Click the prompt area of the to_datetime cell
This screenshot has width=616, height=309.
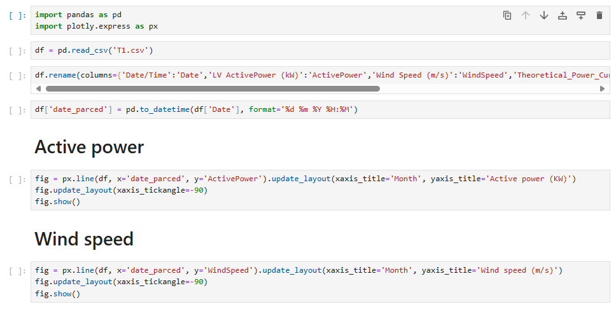tap(18, 110)
